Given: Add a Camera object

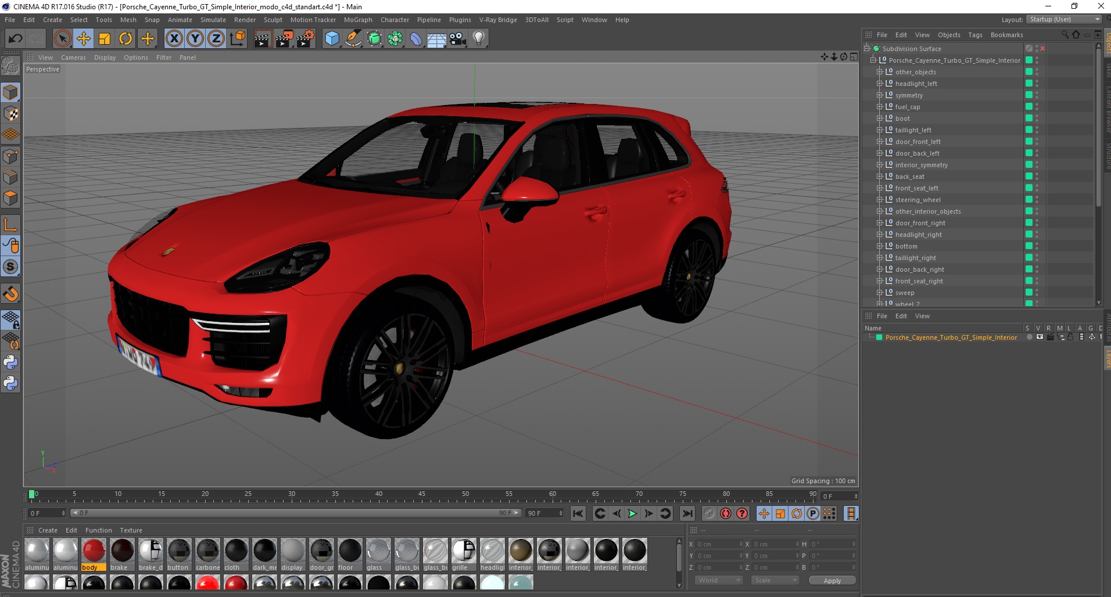Looking at the screenshot, I should coord(458,39).
